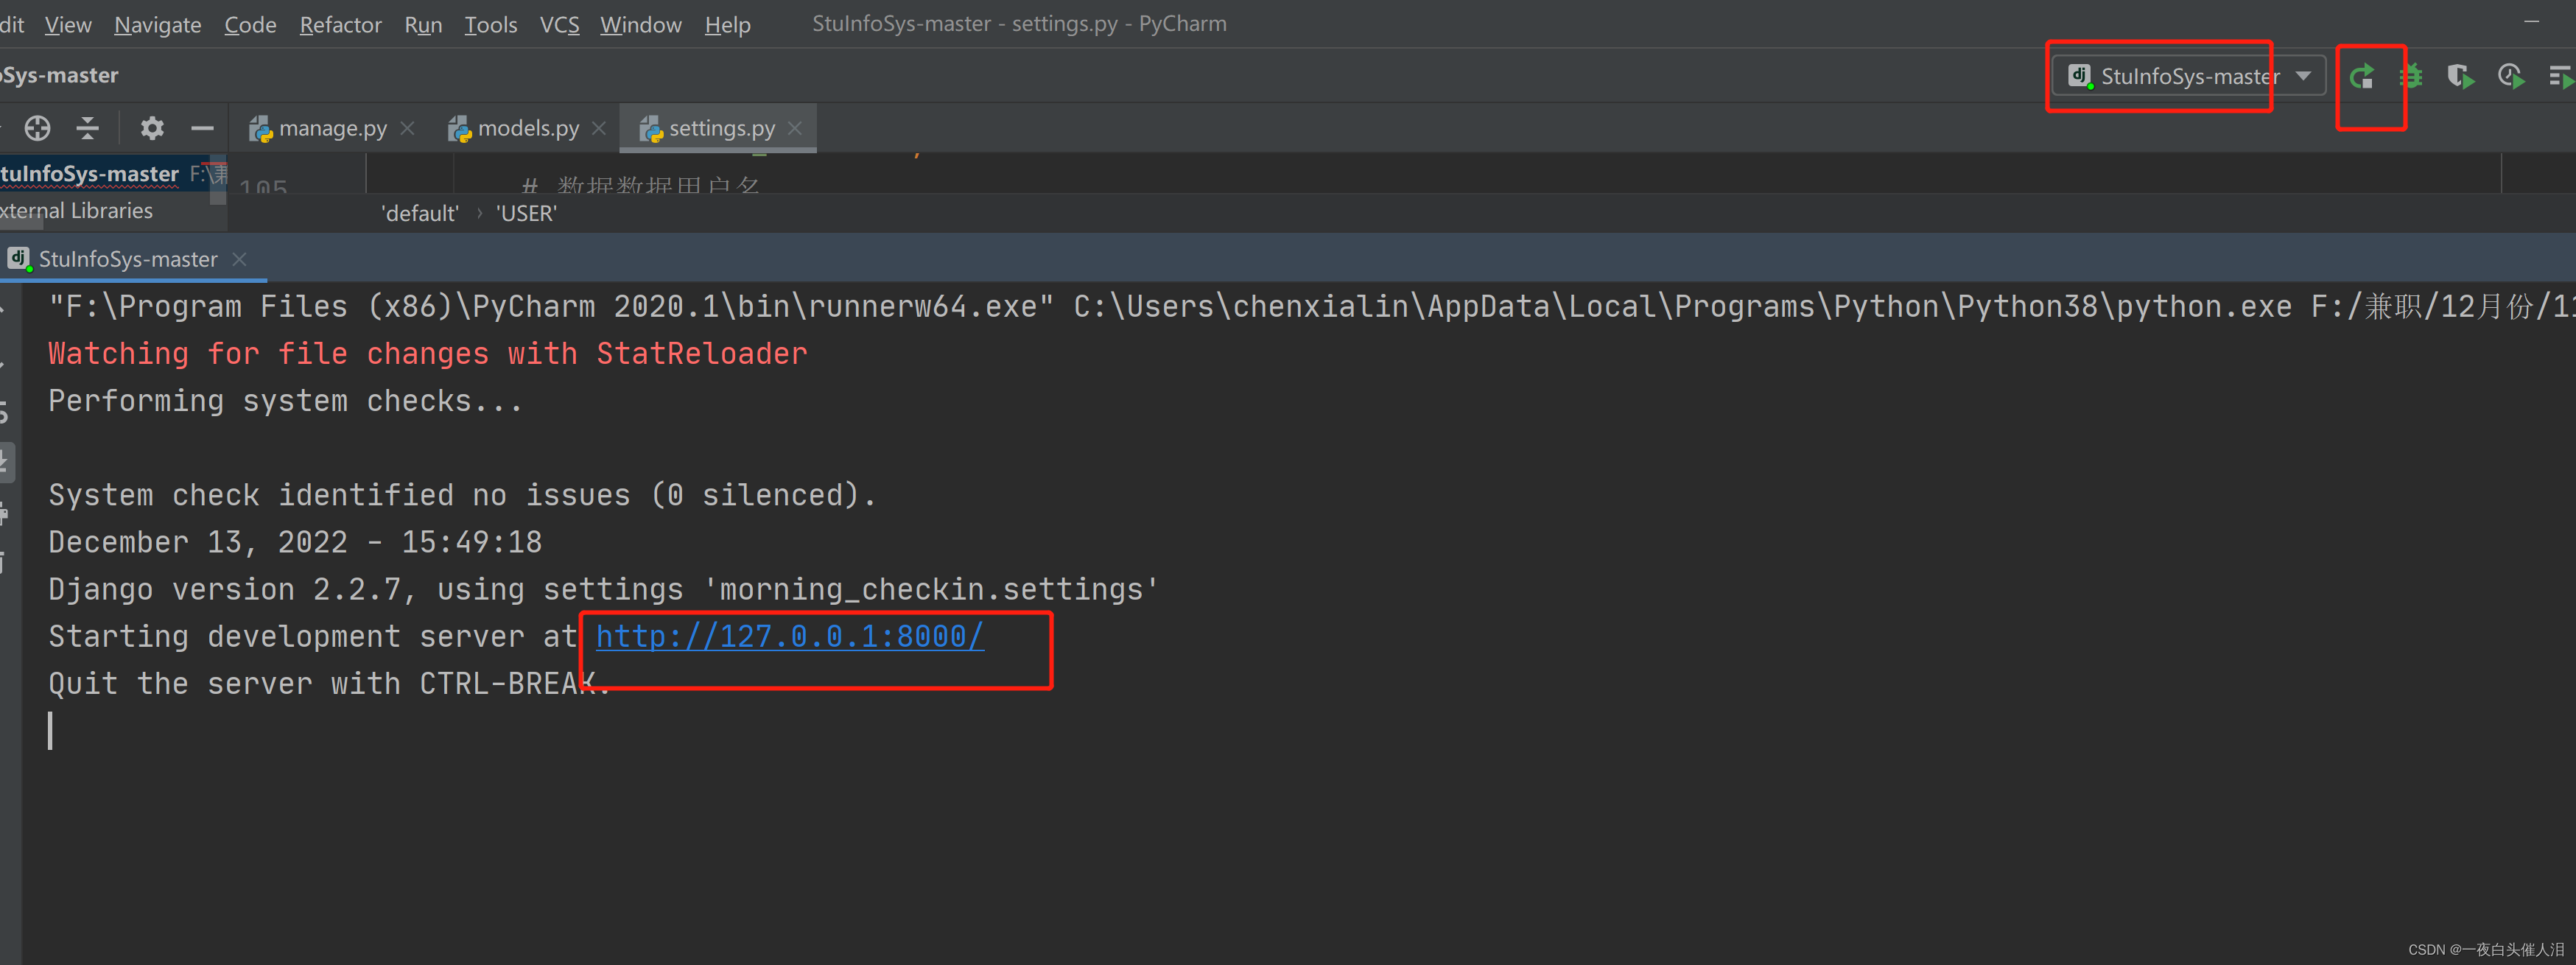Click Collapse All icon in Project panel
The width and height of the screenshot is (2576, 965).
pyautogui.click(x=88, y=128)
